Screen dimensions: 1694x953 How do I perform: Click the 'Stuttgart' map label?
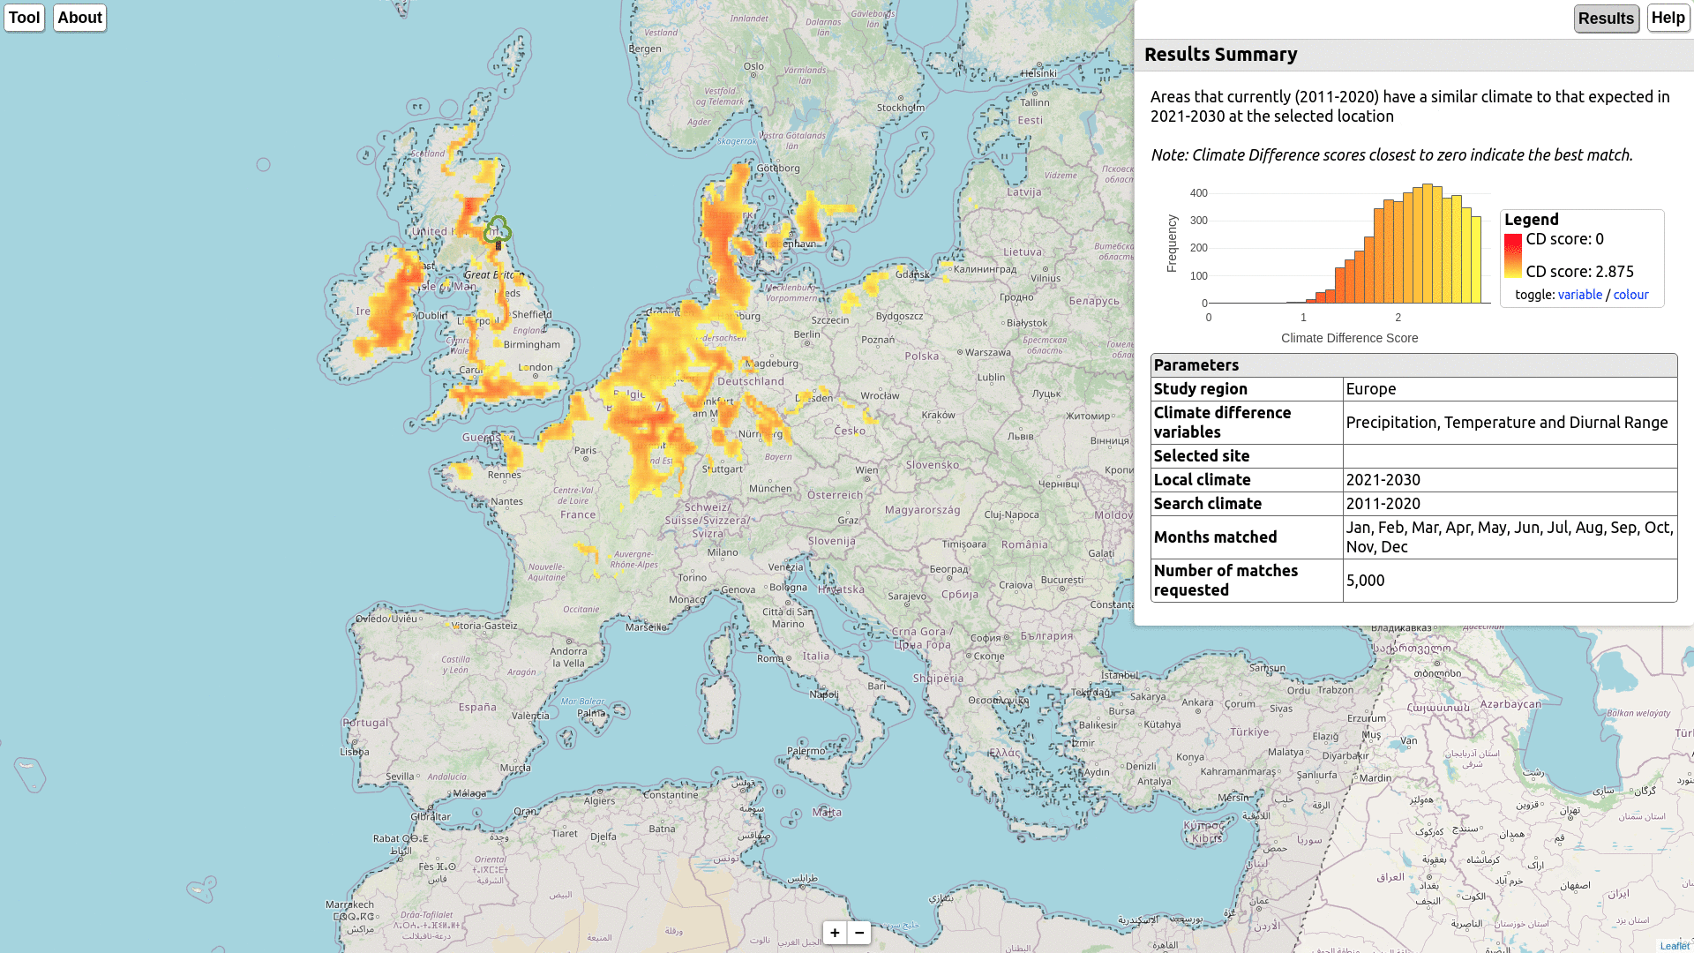click(723, 469)
